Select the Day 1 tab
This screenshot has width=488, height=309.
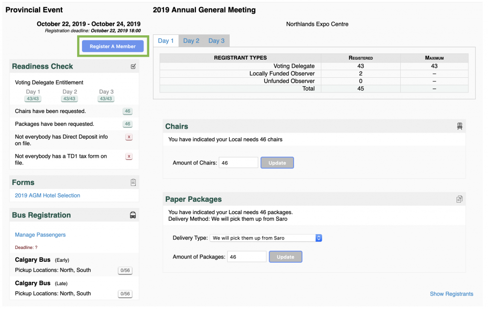(166, 41)
